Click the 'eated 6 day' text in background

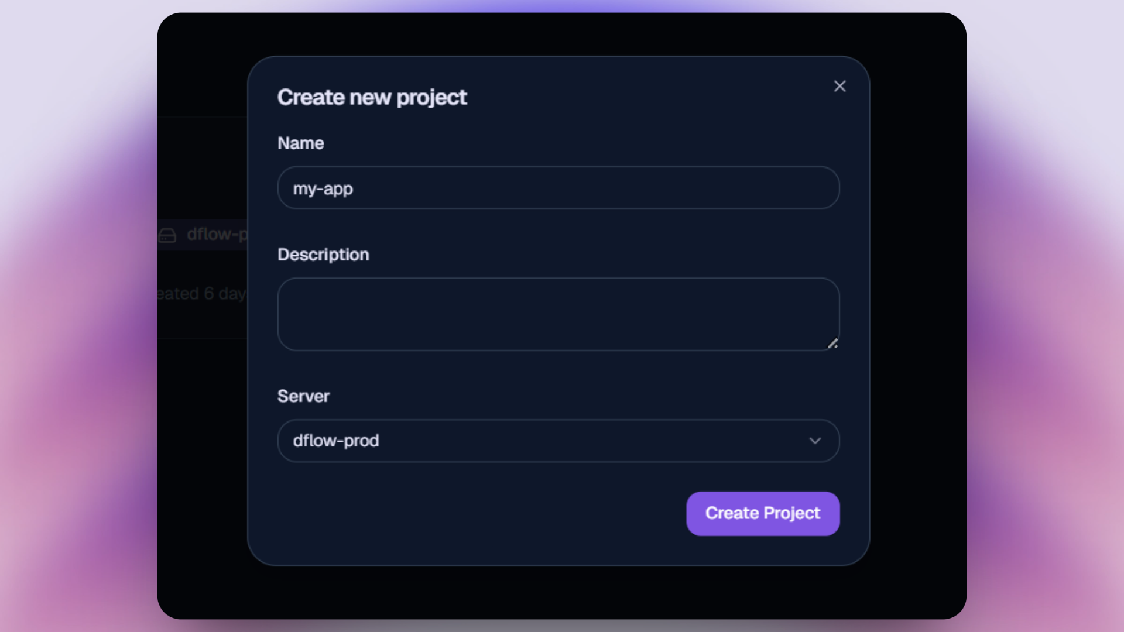pos(202,294)
